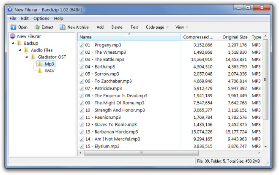Click the New Archive toolbar icon
279x175 pixels.
(x=63, y=27)
